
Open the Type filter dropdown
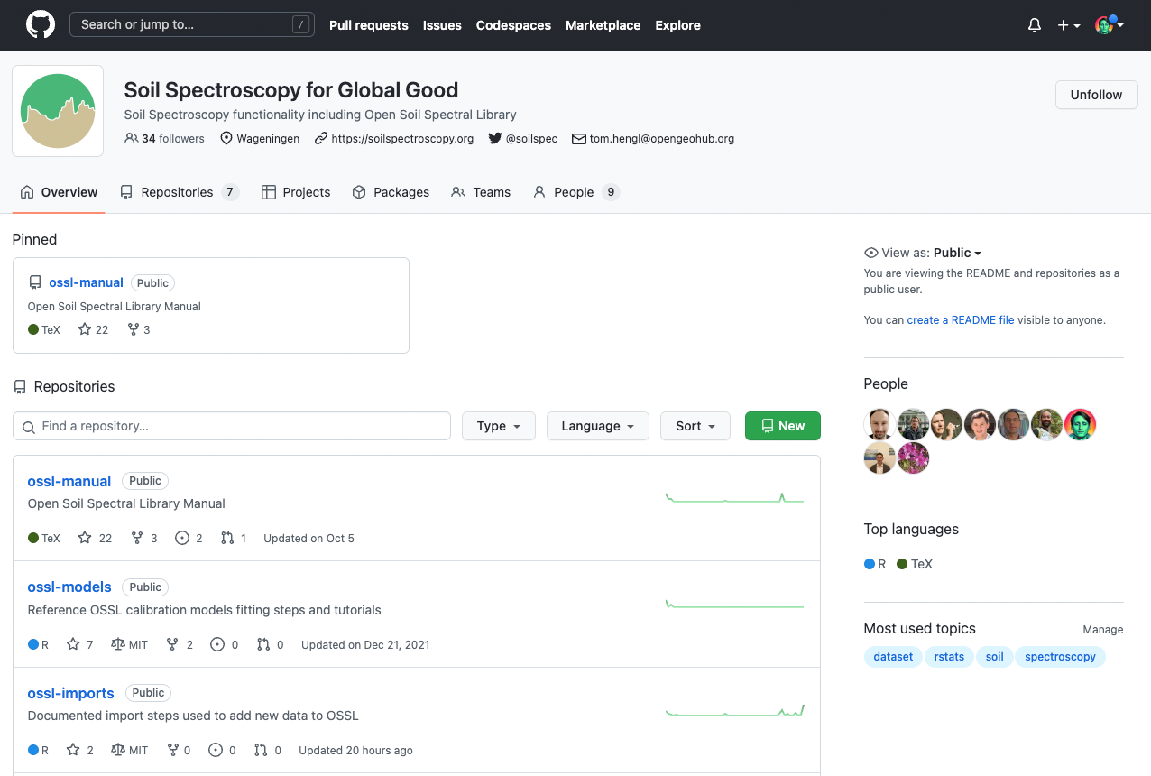pyautogui.click(x=498, y=425)
